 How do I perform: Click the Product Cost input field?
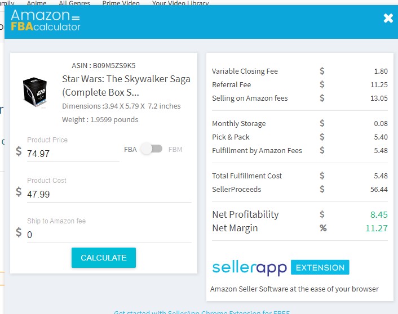(109, 194)
